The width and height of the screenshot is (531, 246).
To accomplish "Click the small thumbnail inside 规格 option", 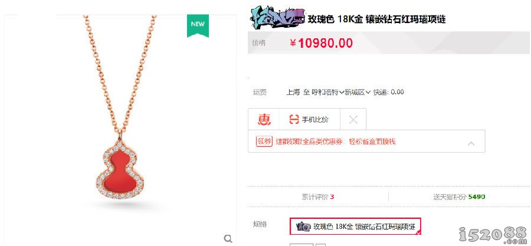I will (x=303, y=227).
